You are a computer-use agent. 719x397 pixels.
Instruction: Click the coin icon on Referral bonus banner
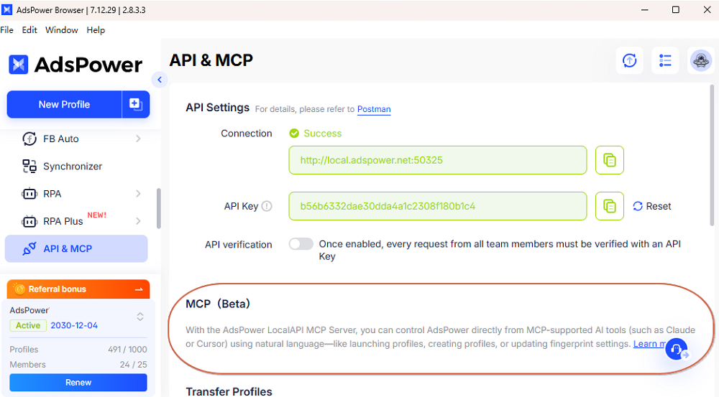(19, 289)
